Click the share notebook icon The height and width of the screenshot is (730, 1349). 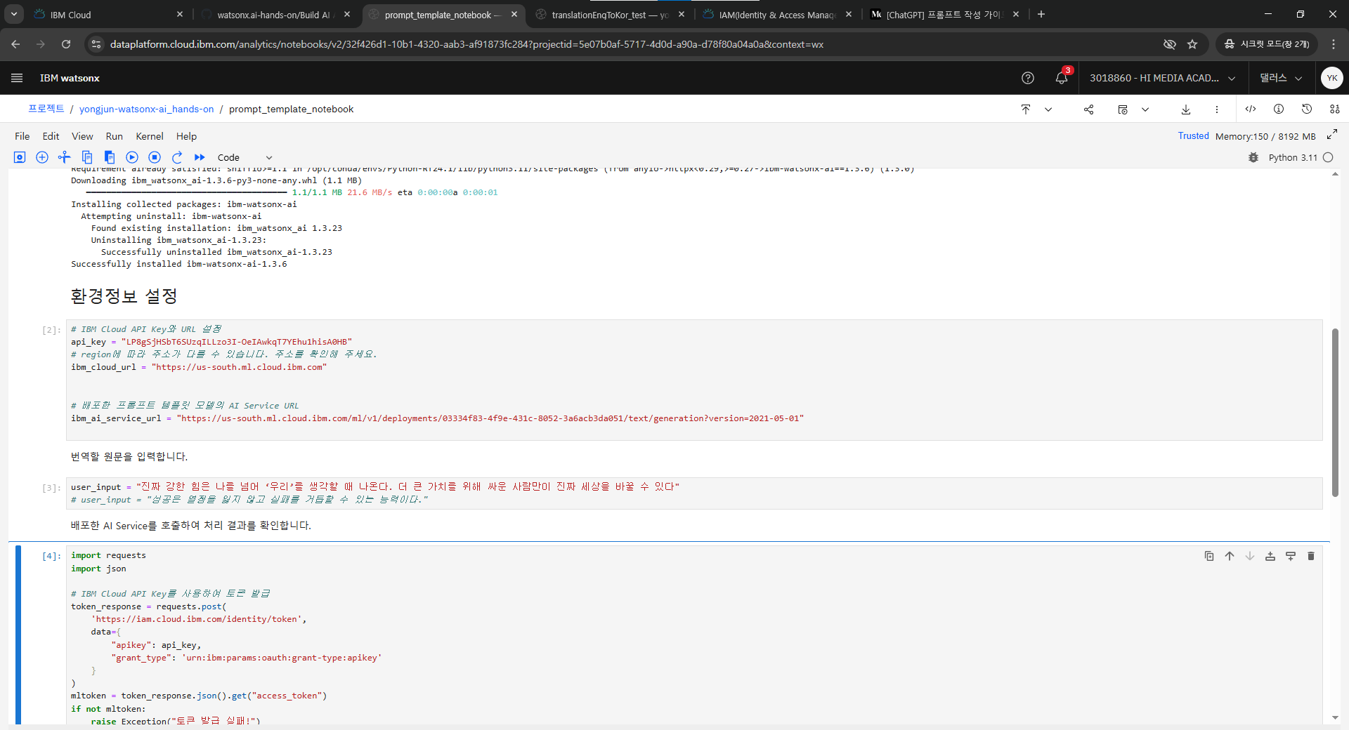(x=1088, y=109)
